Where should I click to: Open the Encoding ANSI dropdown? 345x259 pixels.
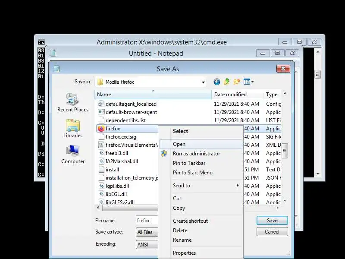147,244
